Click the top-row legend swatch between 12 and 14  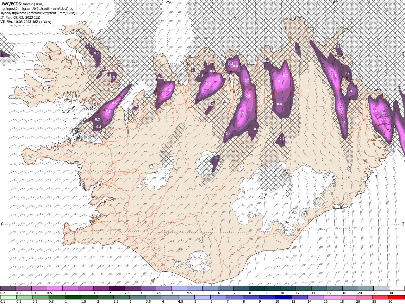coord(303,288)
